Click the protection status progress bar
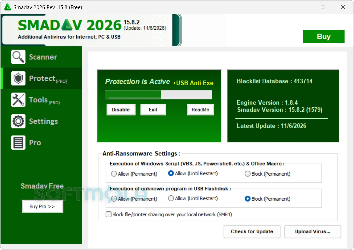 pos(158,95)
